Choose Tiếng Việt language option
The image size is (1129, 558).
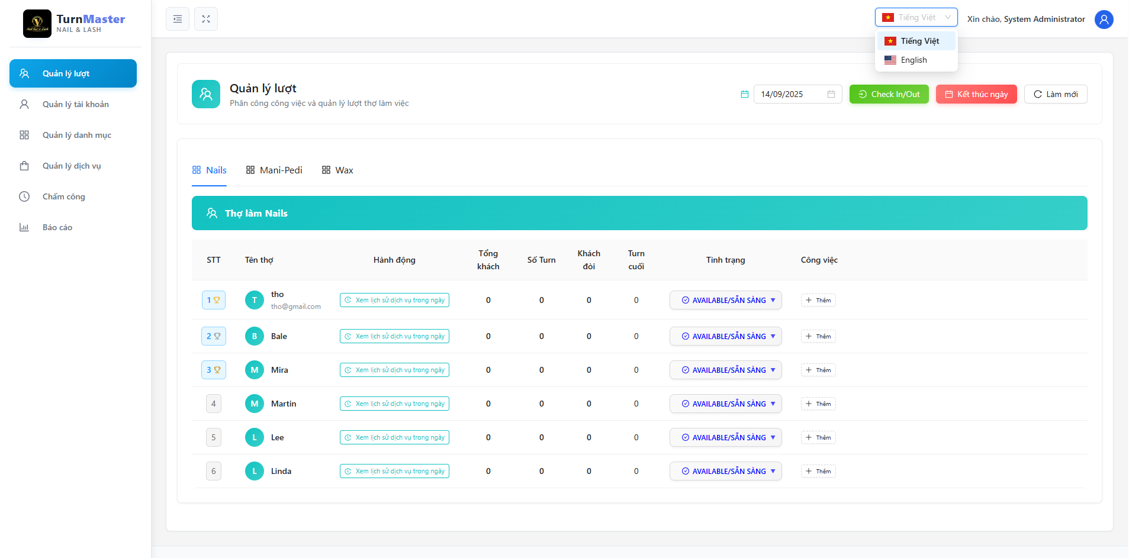(919, 41)
